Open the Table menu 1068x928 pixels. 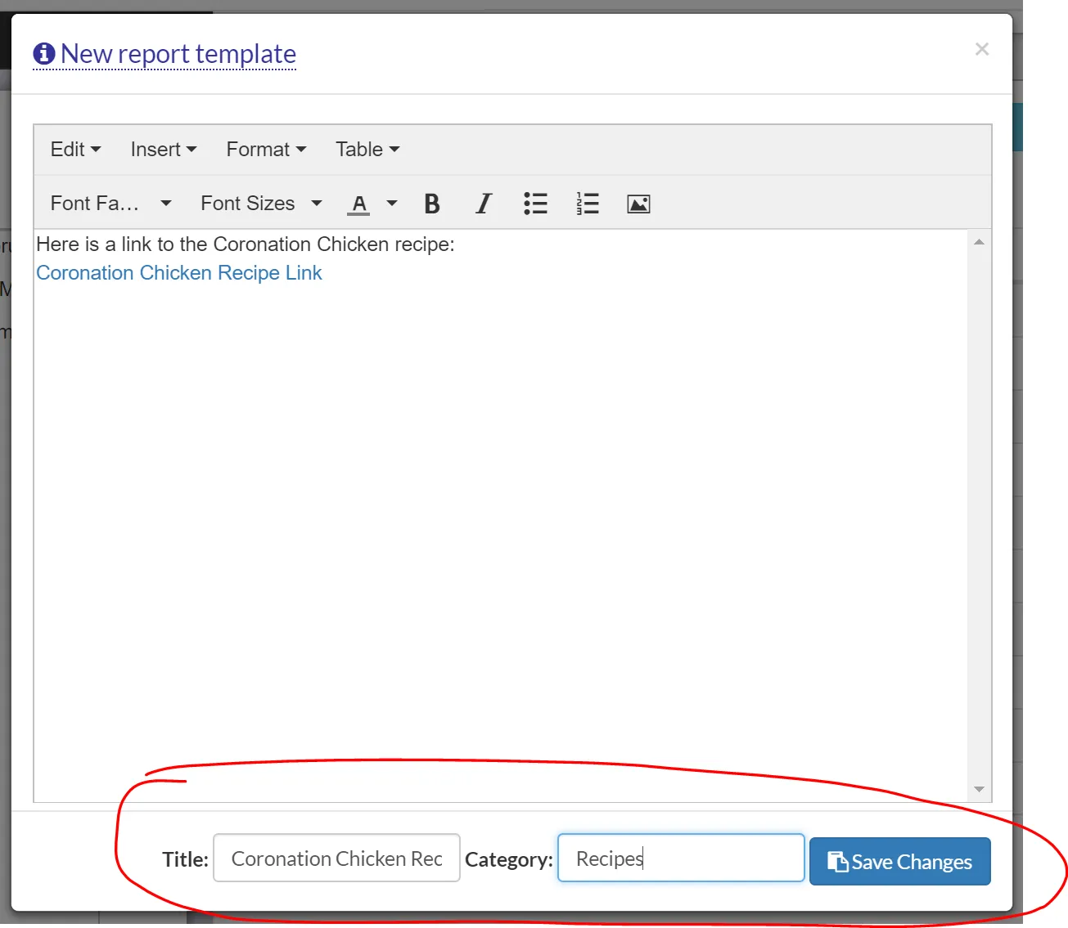367,150
